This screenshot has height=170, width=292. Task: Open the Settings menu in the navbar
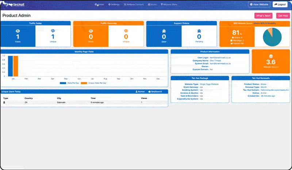coord(114,4)
